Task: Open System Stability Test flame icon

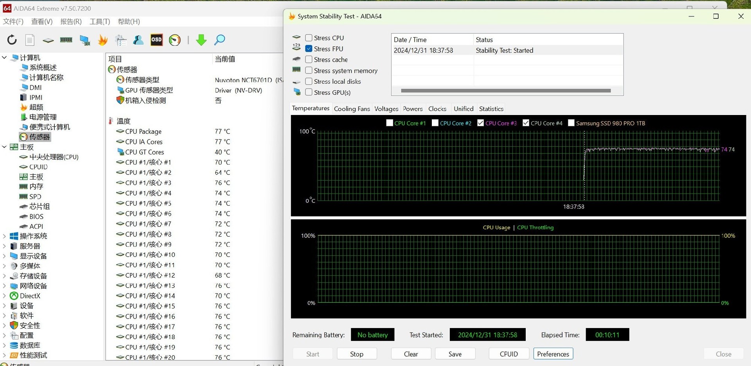Action: (x=102, y=39)
